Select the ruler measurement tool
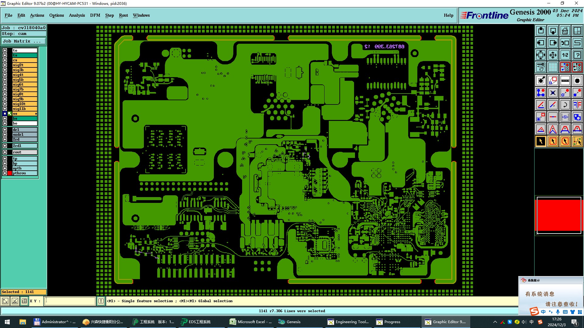This screenshot has height=328, width=584. [x=565, y=80]
